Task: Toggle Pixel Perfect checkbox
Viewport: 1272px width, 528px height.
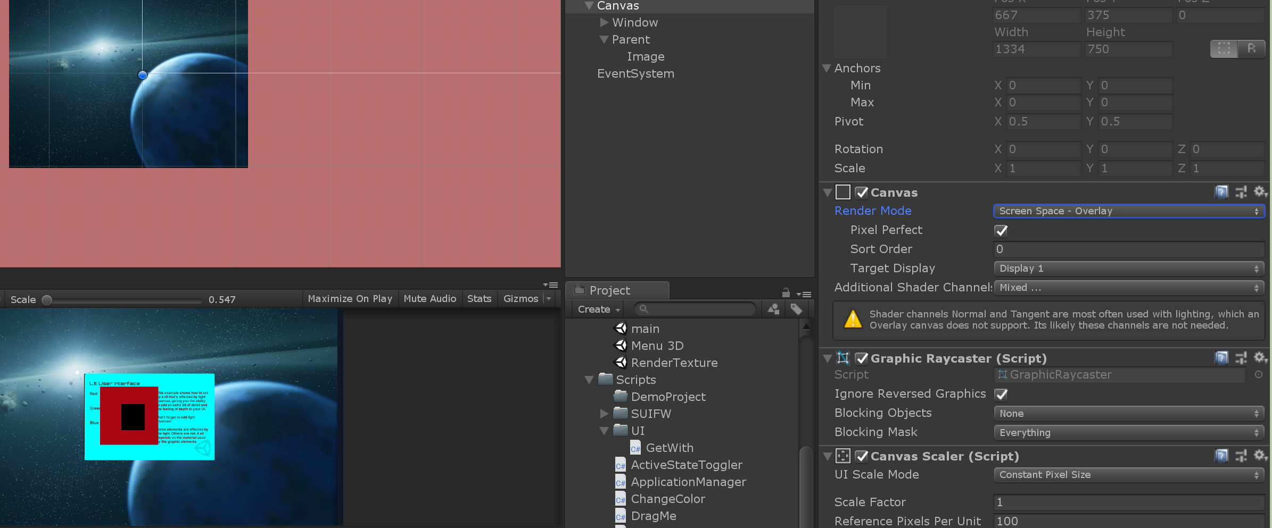Action: [1001, 230]
